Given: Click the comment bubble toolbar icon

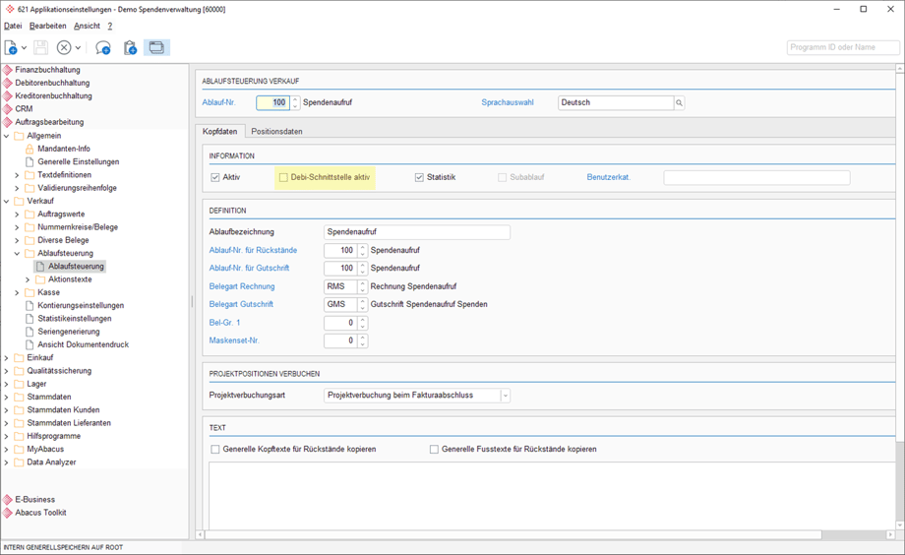Looking at the screenshot, I should [102, 47].
